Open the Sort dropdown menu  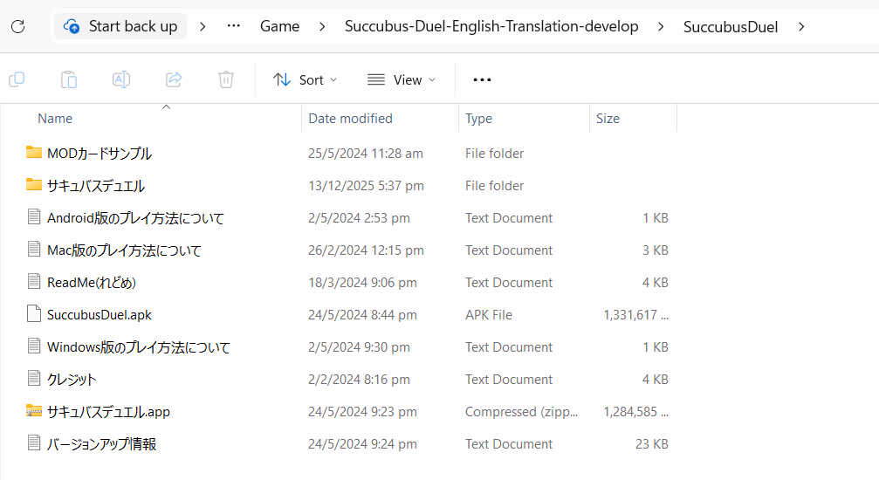tap(305, 79)
